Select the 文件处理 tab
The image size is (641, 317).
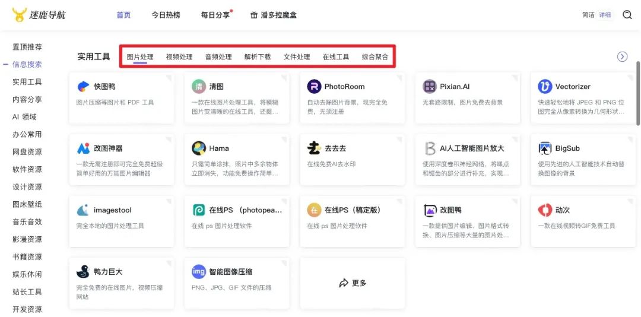pos(297,57)
